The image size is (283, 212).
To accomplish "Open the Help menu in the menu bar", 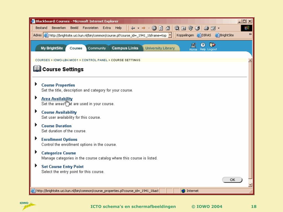I will pos(118,28).
